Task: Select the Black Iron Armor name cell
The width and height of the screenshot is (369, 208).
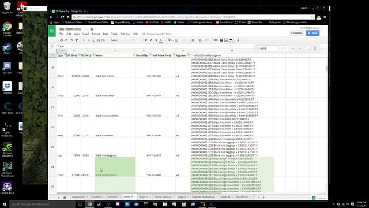Action: pyautogui.click(x=115, y=88)
